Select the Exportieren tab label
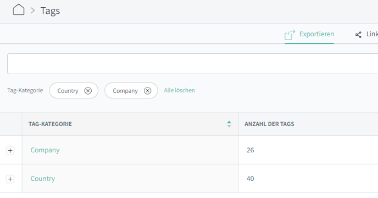Viewport: 378px width, 198px height. [x=317, y=34]
